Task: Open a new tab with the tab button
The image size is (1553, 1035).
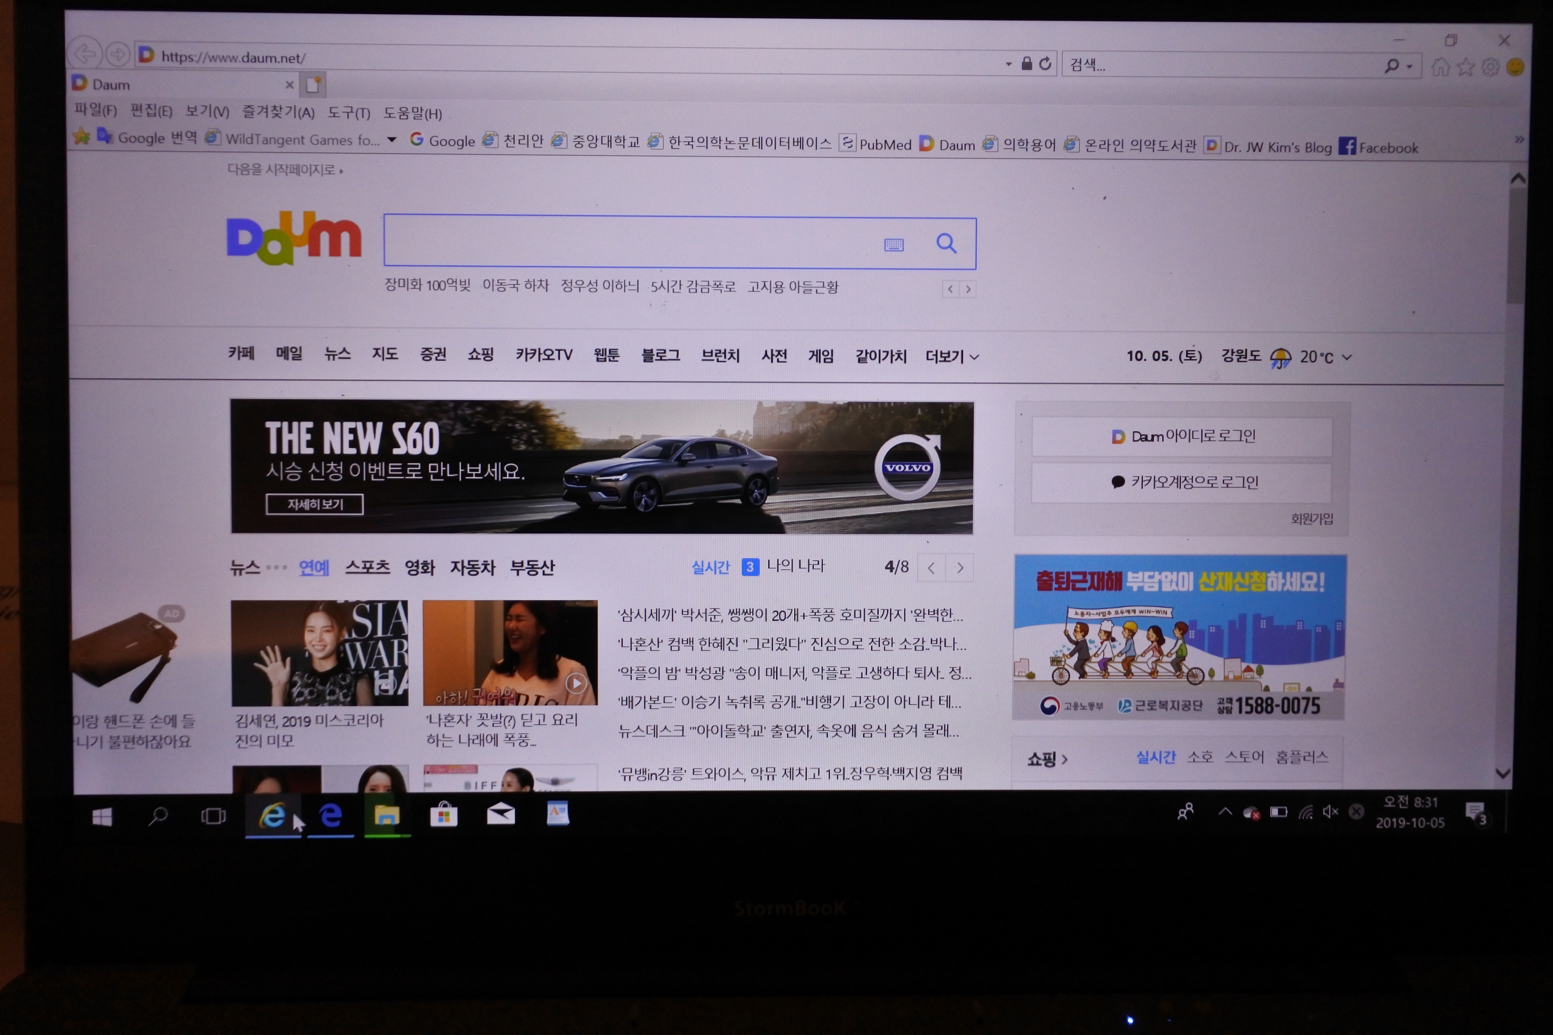Action: point(313,85)
